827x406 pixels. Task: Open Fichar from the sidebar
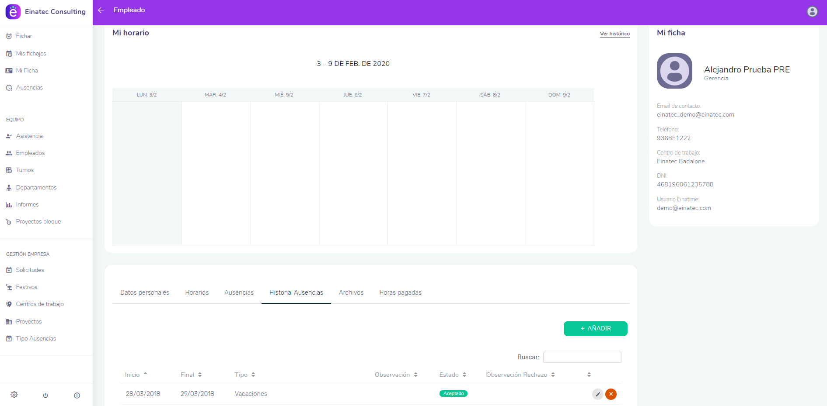coord(24,36)
